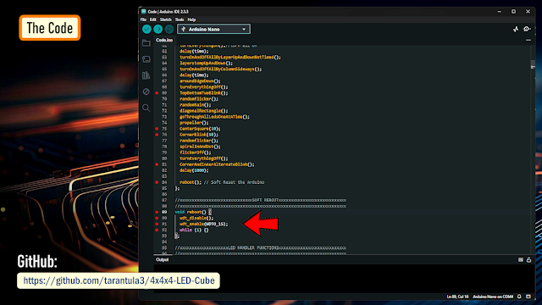The width and height of the screenshot is (542, 305).
Task: Open the Library Manager sidebar panel
Action: click(147, 75)
